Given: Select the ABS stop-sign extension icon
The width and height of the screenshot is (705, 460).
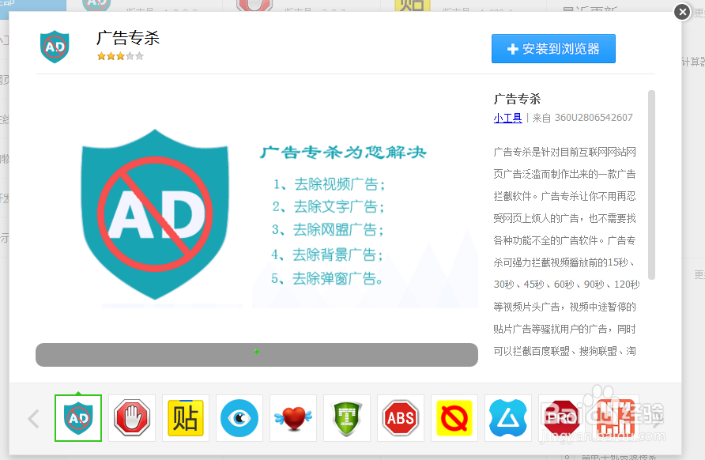Looking at the screenshot, I should coord(400,417).
